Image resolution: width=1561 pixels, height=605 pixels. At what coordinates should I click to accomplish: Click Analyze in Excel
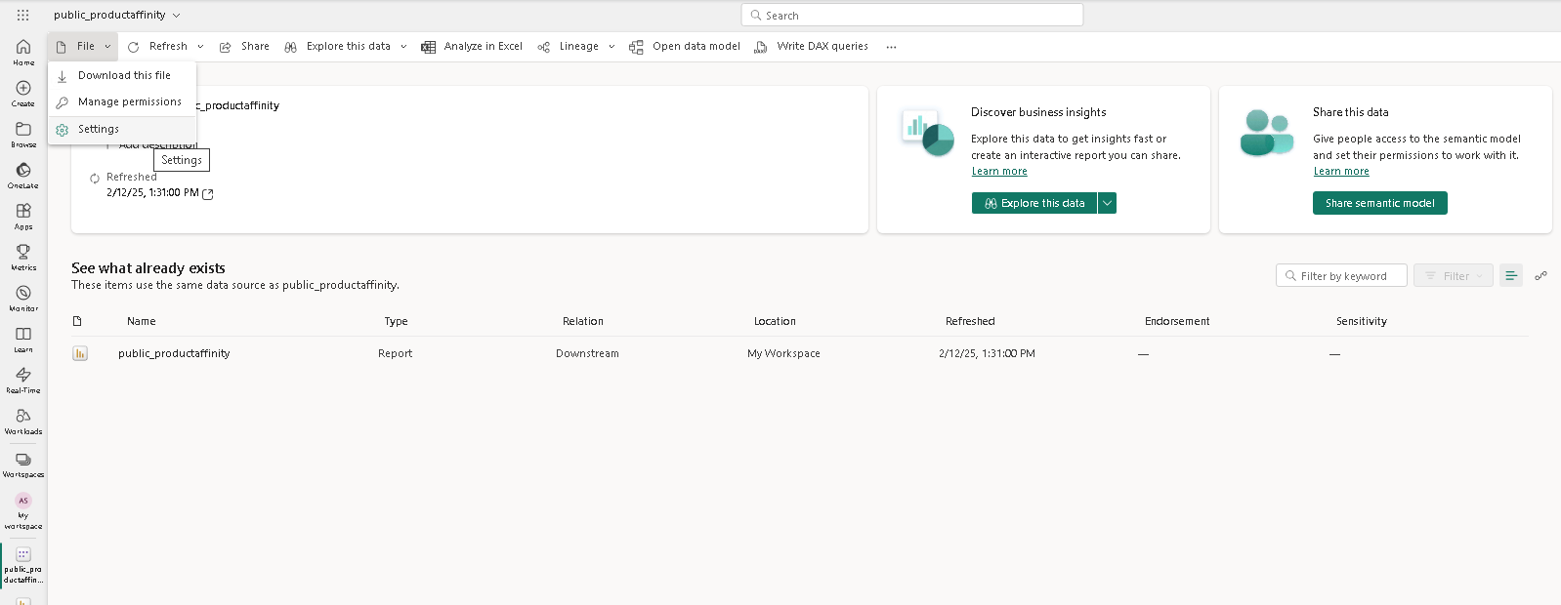tap(472, 47)
